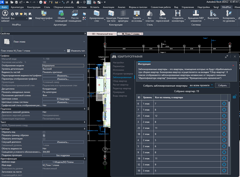This screenshot has height=177, width=240.
Task: Open ModPlus settings gear icon
Action: click(x=12, y=14)
